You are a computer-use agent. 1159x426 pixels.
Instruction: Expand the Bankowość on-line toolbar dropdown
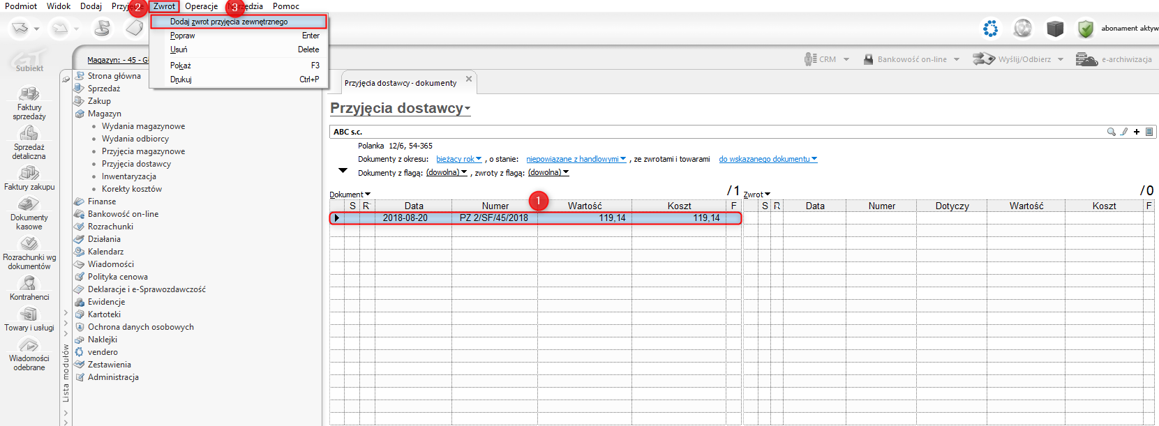pos(957,60)
